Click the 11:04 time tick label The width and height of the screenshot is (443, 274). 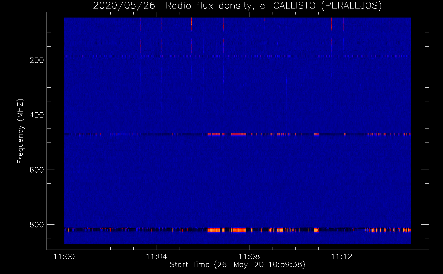pyautogui.click(x=157, y=256)
